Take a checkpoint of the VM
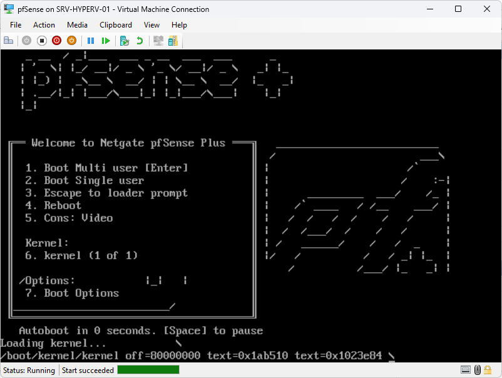 (125, 41)
